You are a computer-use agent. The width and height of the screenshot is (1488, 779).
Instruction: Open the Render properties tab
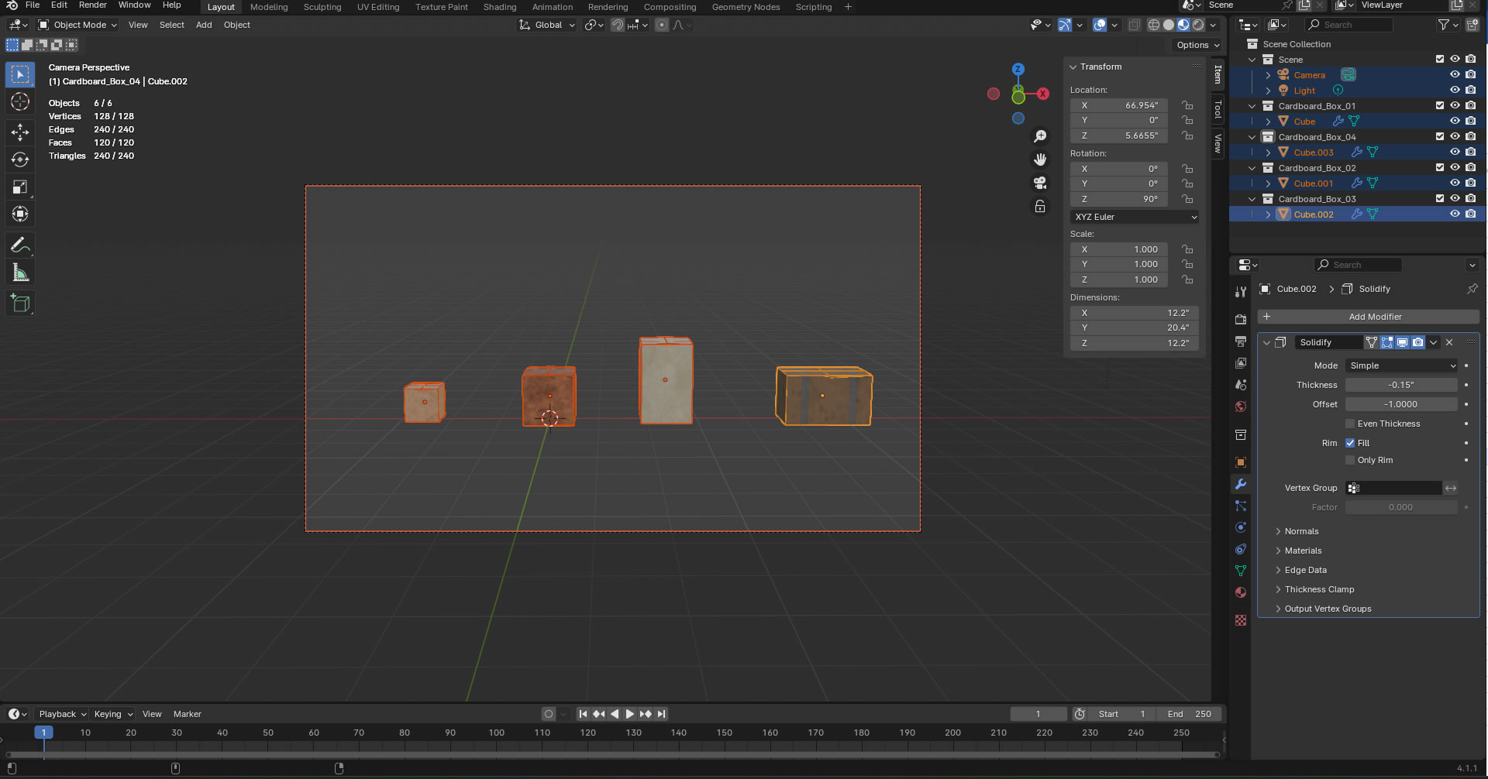click(1241, 319)
